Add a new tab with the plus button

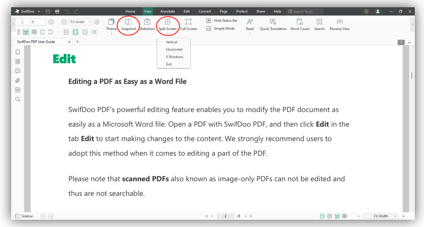pyautogui.click(x=77, y=42)
